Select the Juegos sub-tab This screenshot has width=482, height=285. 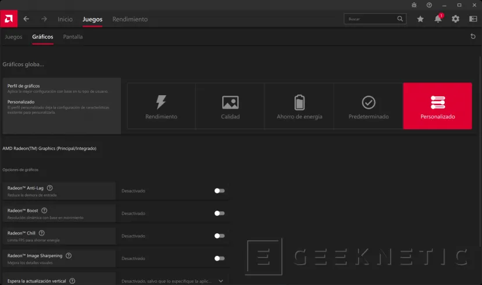pos(13,37)
